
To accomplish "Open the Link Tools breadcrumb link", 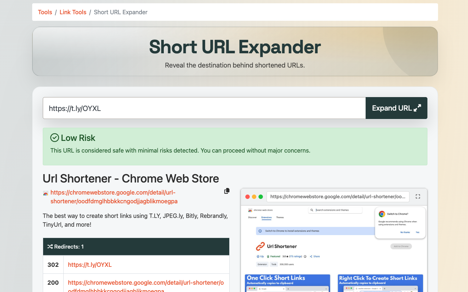I will point(73,12).
